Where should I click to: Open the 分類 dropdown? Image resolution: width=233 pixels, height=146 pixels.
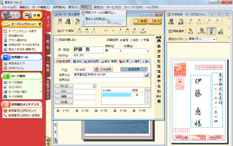pos(147,51)
